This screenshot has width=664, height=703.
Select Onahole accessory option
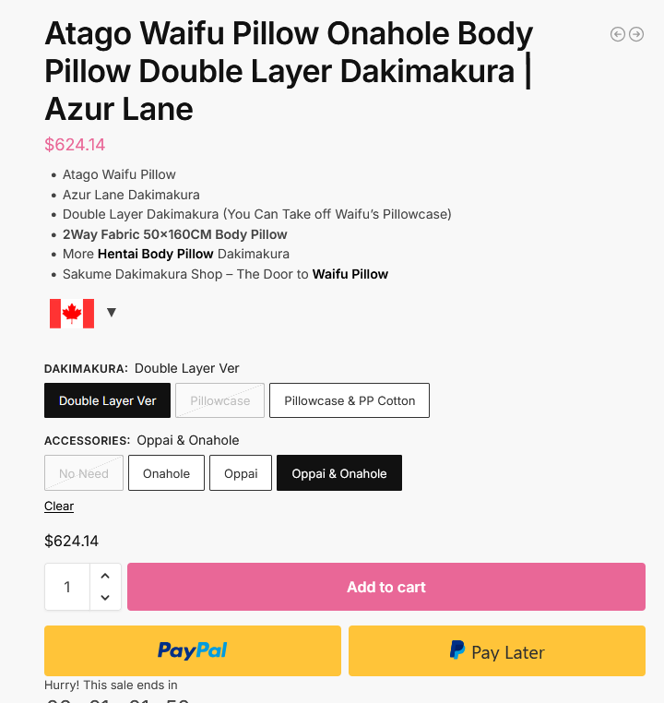(166, 473)
